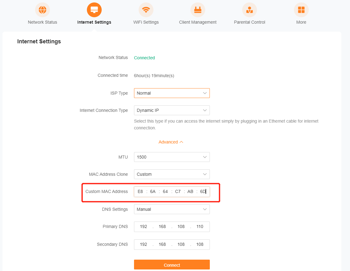Image resolution: width=350 pixels, height=271 pixels.
Task: Click the More grid icon
Action: [301, 10]
